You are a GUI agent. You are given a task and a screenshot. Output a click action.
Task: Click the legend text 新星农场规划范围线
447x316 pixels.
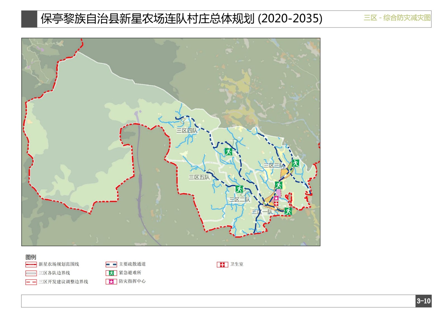[x=59, y=264]
